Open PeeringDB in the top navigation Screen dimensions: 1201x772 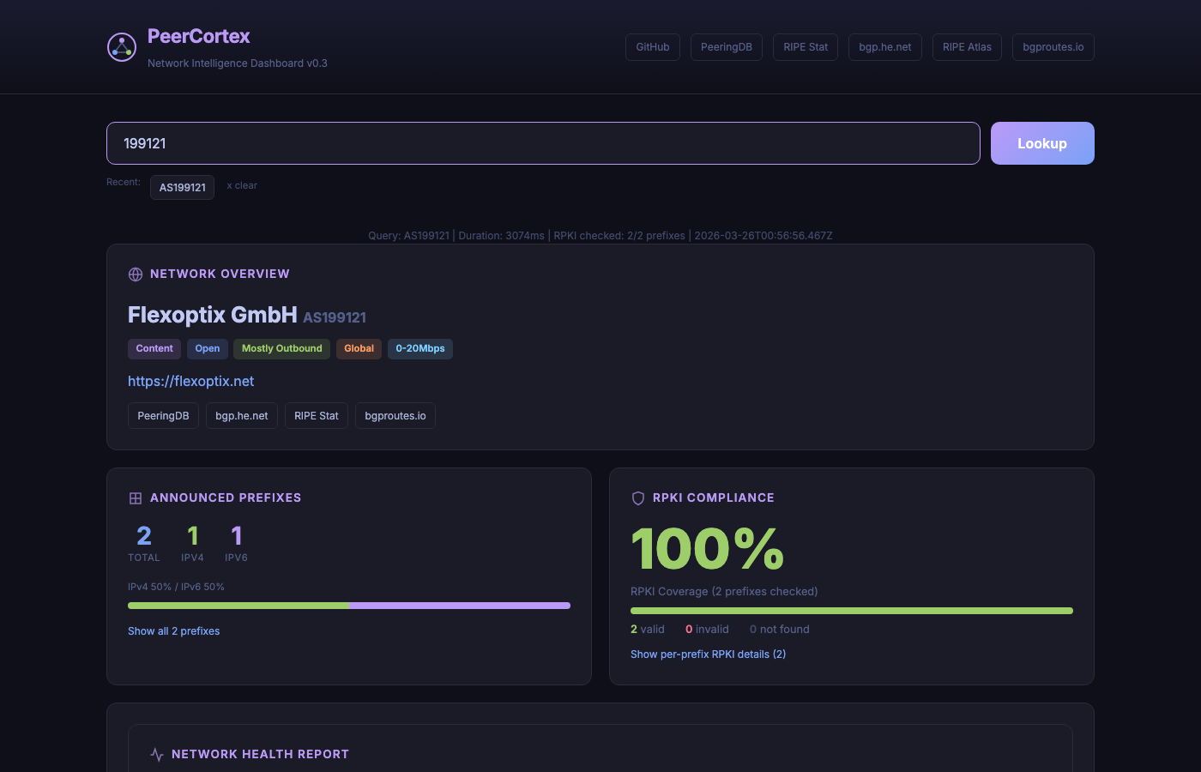[727, 47]
